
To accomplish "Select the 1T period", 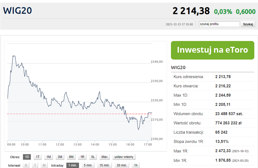I will (x=38, y=157).
